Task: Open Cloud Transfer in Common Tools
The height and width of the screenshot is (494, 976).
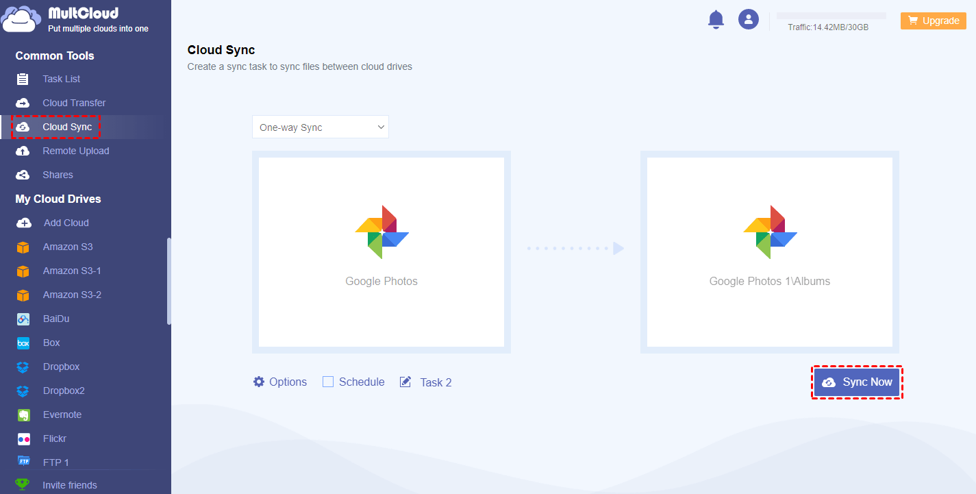Action: pyautogui.click(x=74, y=103)
